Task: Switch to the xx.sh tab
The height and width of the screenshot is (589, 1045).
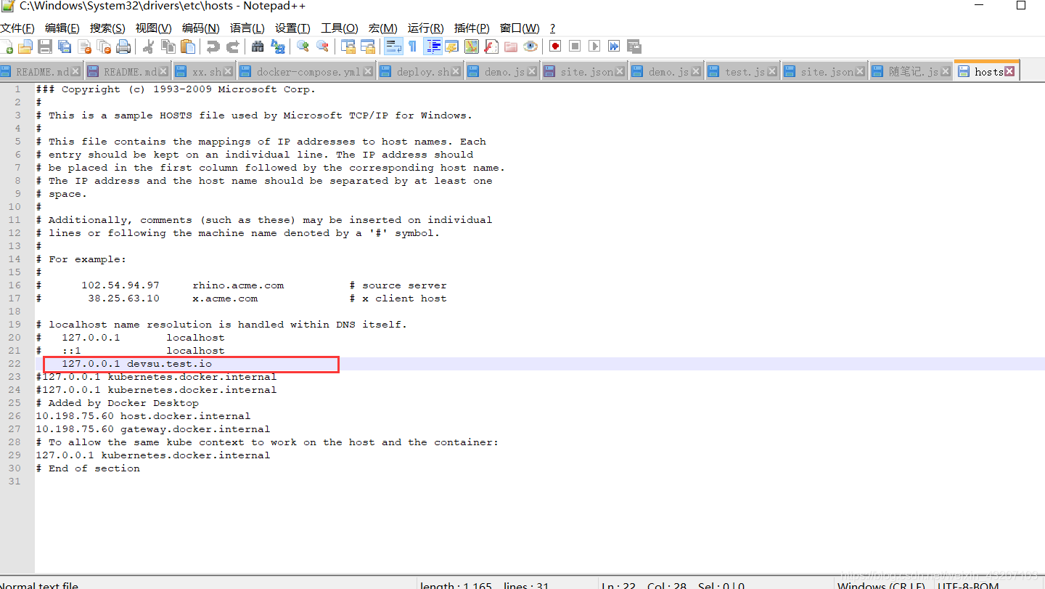Action: tap(202, 72)
